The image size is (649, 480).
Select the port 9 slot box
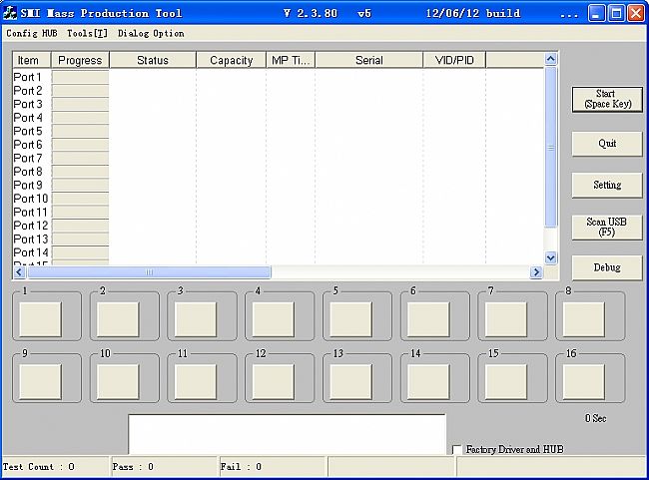coord(41,381)
